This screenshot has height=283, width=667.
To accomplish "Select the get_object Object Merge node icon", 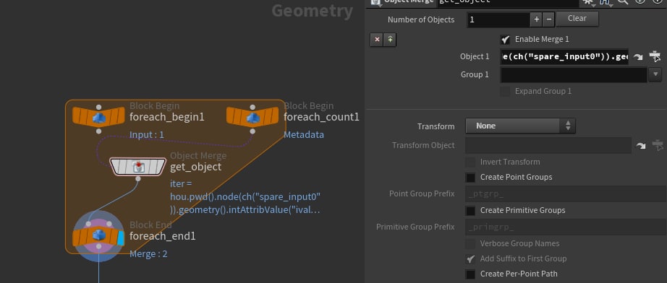I will pos(138,166).
